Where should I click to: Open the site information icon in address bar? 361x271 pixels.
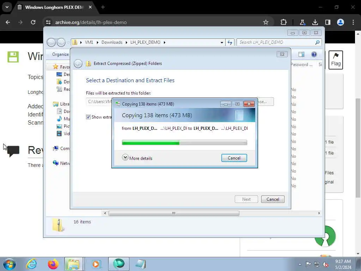48,22
